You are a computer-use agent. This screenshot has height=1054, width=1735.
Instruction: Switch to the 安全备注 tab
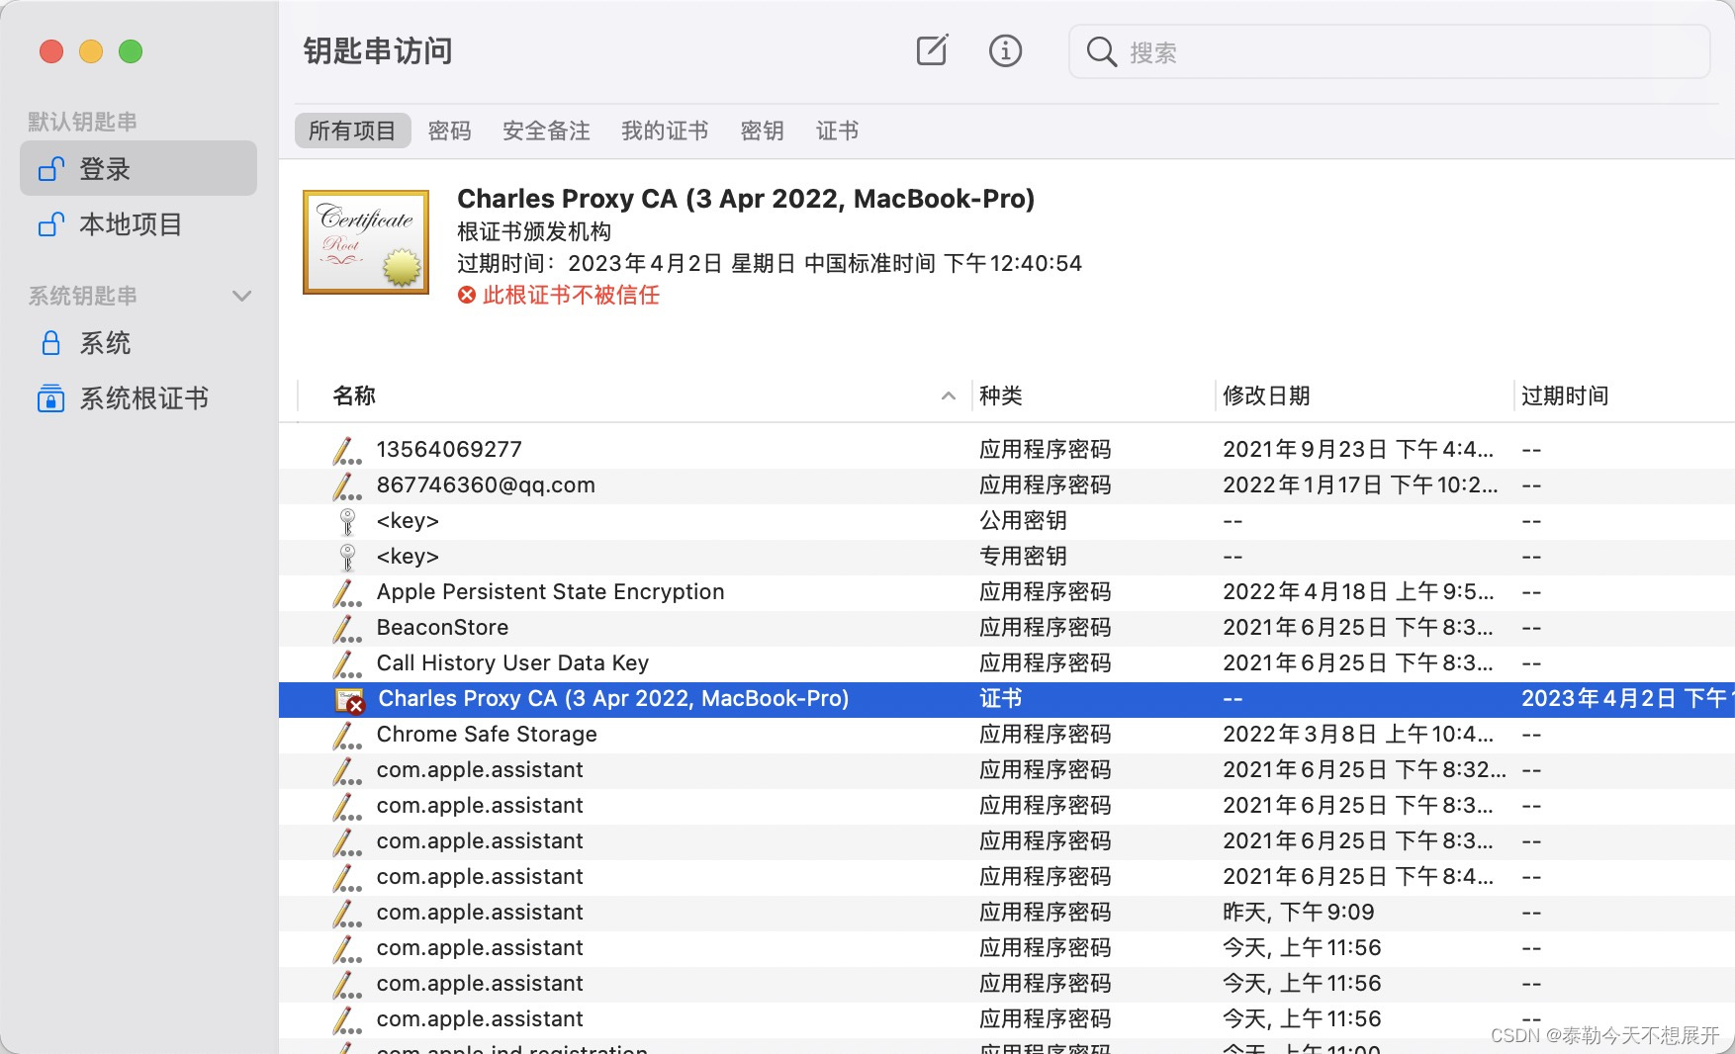pos(546,131)
